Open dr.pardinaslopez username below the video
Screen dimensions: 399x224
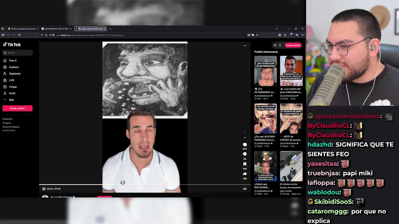pyautogui.click(x=61, y=197)
